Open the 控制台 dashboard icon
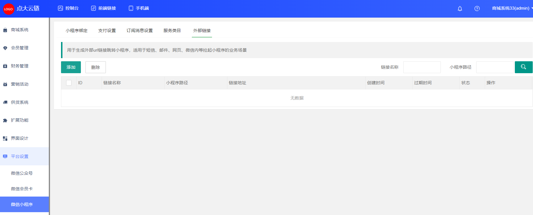Screen dimensions: 533x215 [x=60, y=8]
